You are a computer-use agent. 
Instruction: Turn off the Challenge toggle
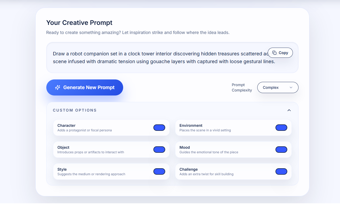(281, 171)
